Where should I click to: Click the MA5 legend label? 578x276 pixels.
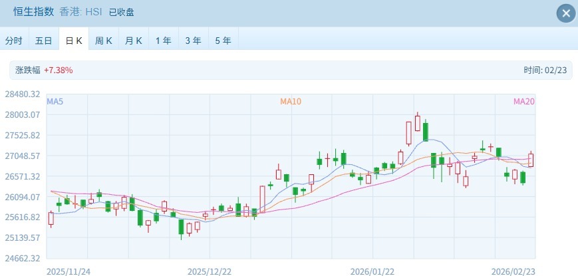click(55, 102)
